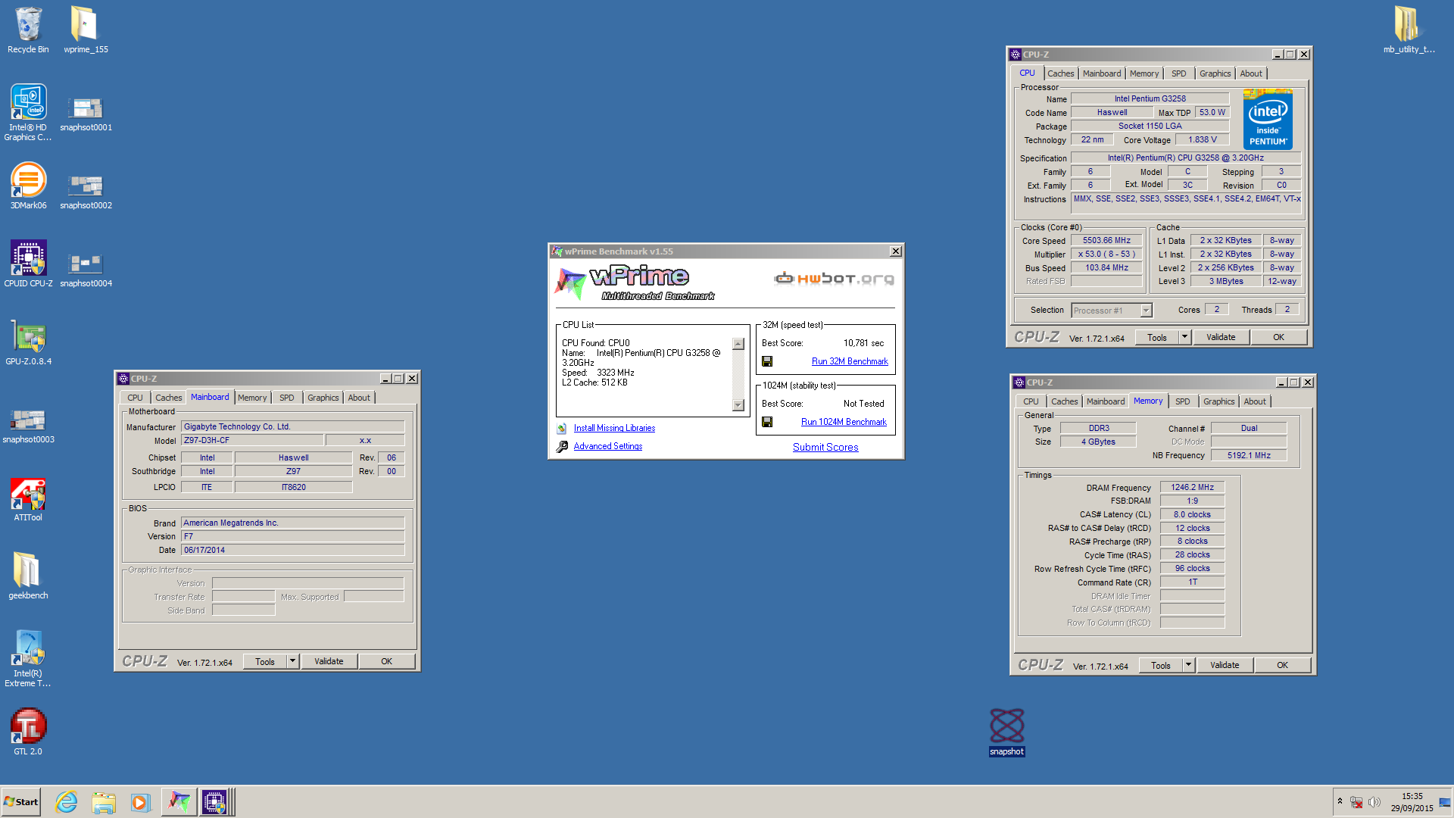Image resolution: width=1454 pixels, height=818 pixels.
Task: Click the Mainboard model field Z97-D3H-CF
Action: click(x=252, y=440)
